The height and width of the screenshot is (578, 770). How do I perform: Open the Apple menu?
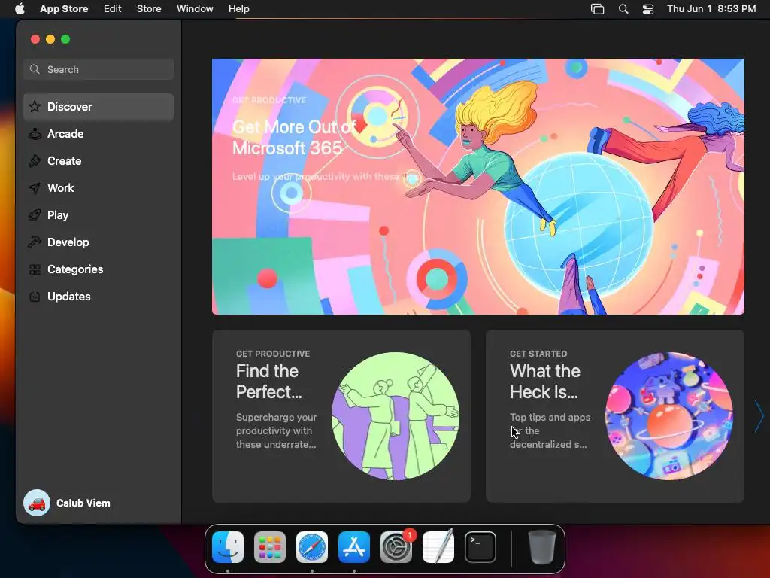click(x=20, y=9)
